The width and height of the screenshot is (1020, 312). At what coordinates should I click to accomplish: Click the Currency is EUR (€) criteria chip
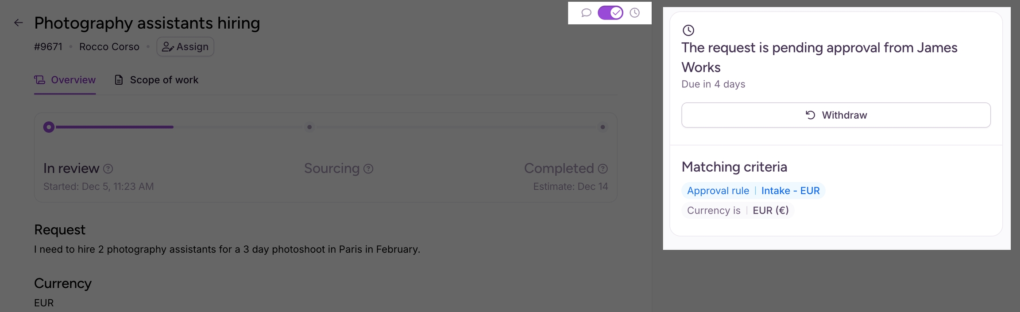click(738, 211)
